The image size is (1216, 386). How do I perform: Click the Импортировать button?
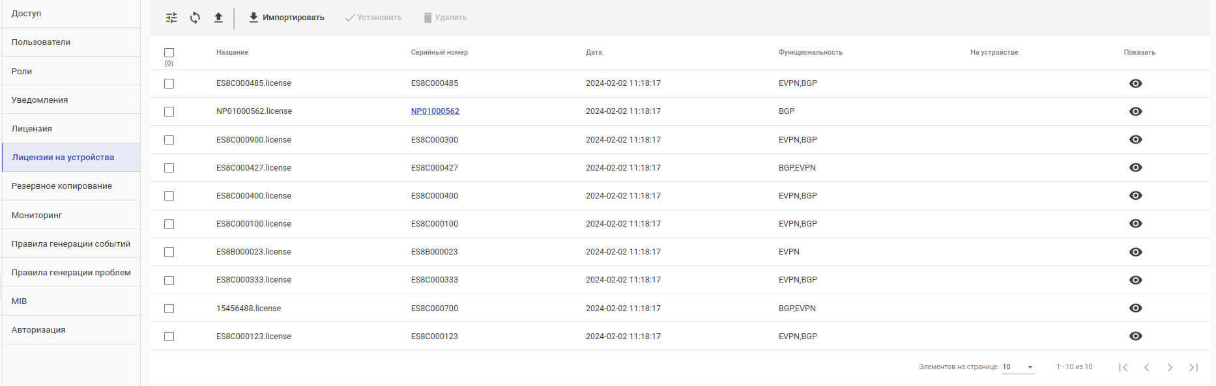click(x=286, y=18)
